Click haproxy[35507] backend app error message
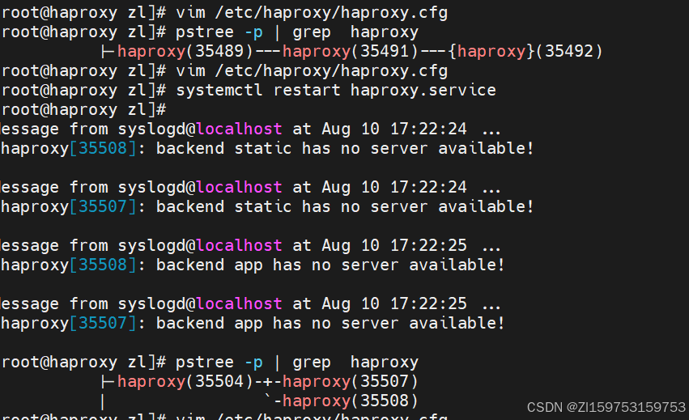This screenshot has width=689, height=420. (x=253, y=323)
